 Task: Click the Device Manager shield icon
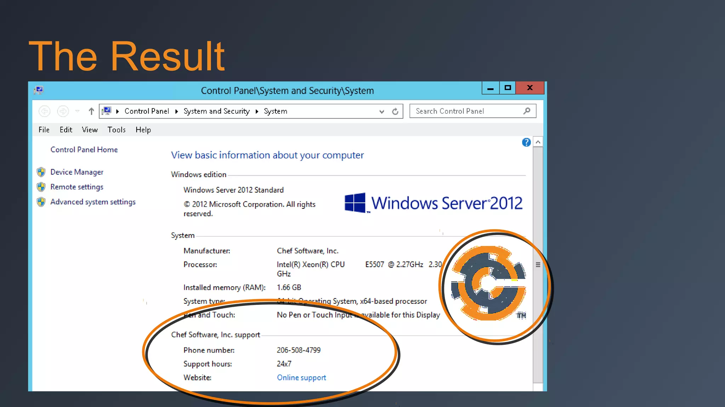point(41,172)
